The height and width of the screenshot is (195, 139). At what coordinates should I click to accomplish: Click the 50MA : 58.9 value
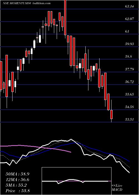(17, 174)
